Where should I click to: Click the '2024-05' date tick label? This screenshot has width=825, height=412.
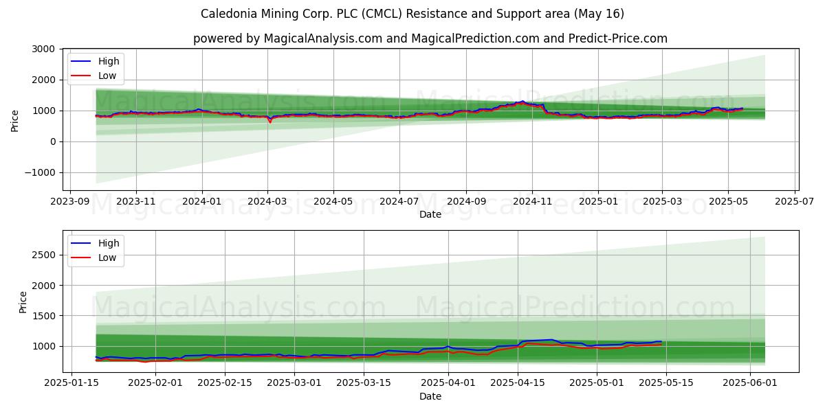pyautogui.click(x=333, y=203)
